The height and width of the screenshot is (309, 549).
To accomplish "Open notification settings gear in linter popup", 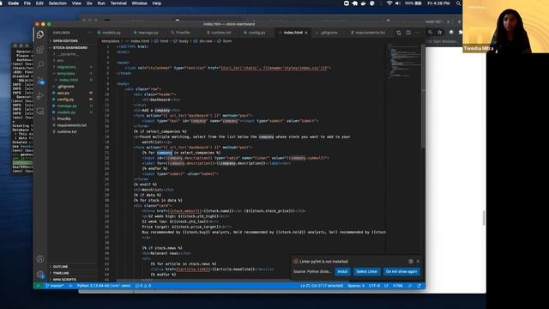I will pos(410,261).
